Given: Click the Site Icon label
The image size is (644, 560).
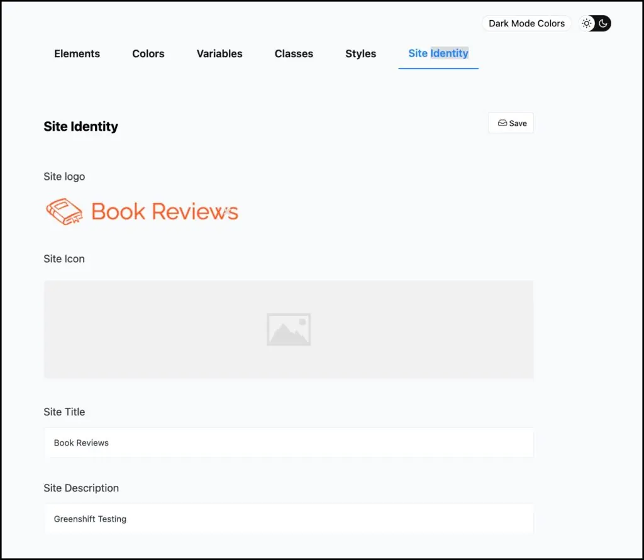Looking at the screenshot, I should pos(64,259).
